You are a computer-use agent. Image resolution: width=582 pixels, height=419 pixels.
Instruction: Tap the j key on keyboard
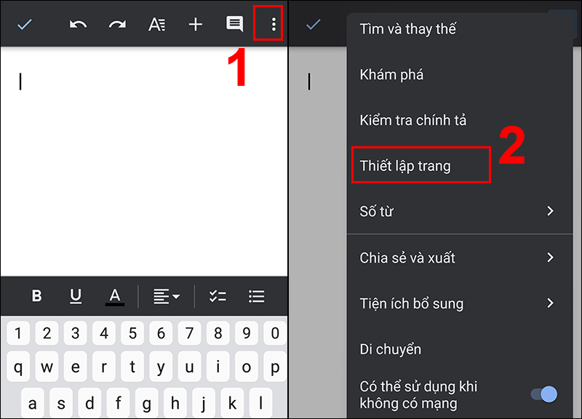[x=204, y=403]
